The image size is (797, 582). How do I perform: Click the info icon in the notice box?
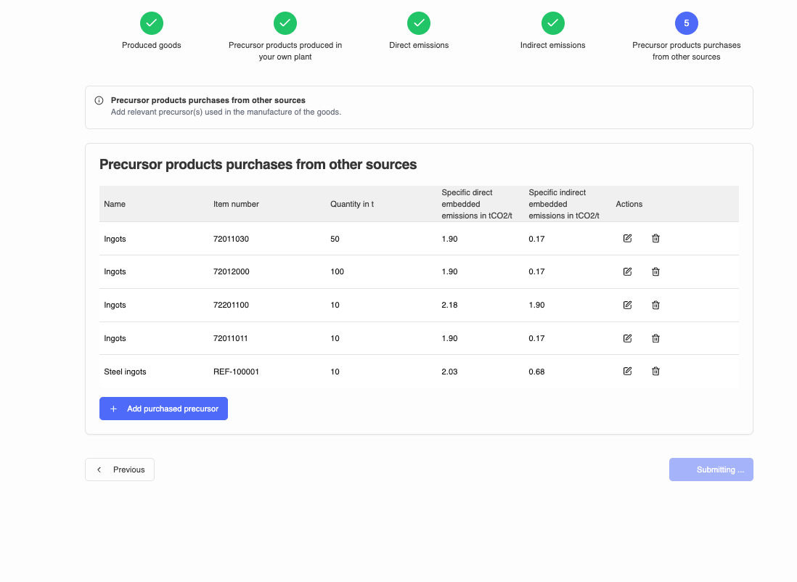[99, 101]
